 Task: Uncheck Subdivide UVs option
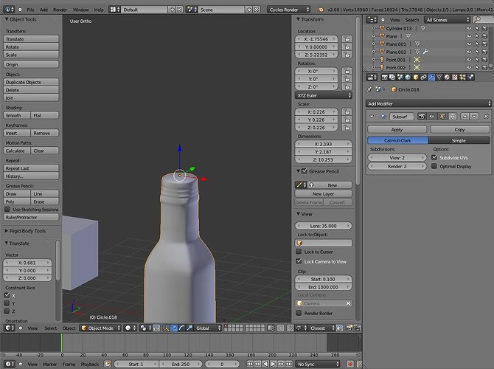pos(434,157)
